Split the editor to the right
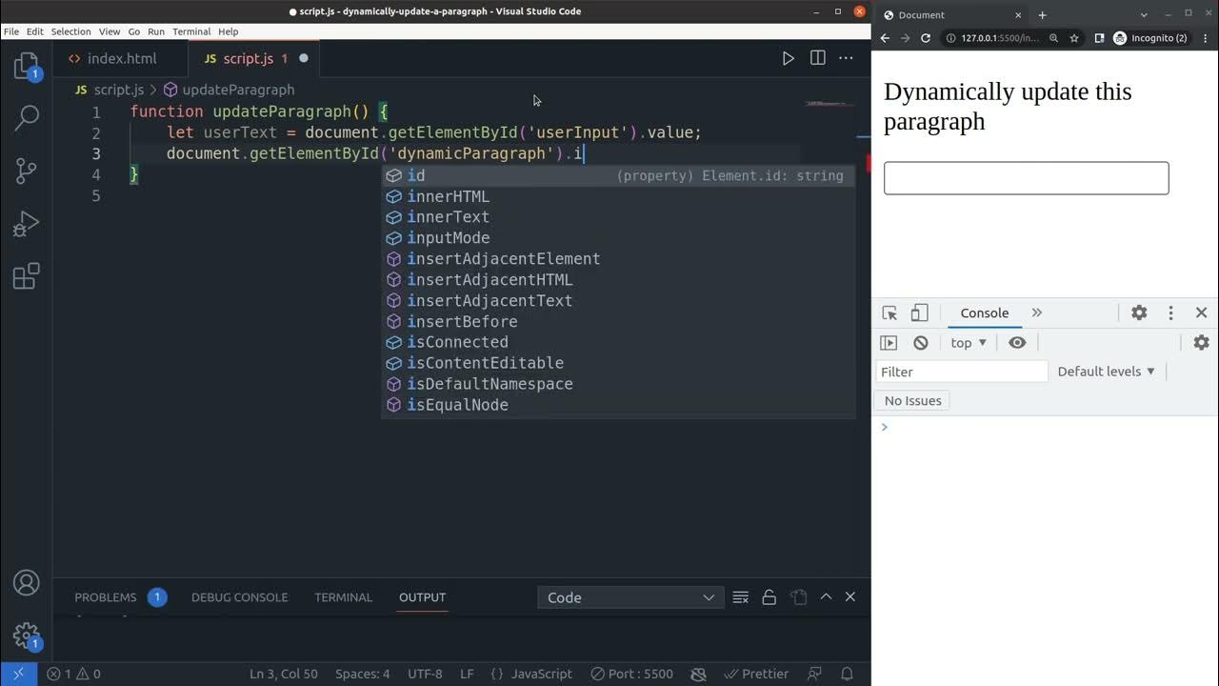The height and width of the screenshot is (686, 1219). pos(817,58)
